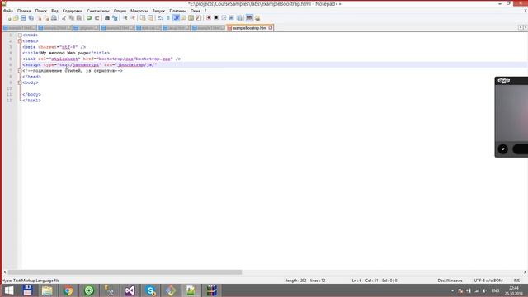This screenshot has height=297, width=528.
Task: Redo the edit via toolbar arrow
Action: pos(97,18)
